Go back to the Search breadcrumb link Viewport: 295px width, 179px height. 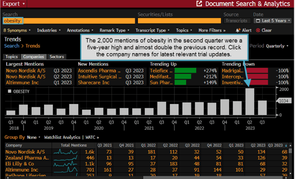click(x=12, y=46)
